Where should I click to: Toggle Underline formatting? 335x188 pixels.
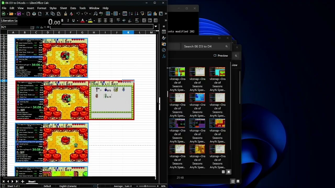point(74,20)
